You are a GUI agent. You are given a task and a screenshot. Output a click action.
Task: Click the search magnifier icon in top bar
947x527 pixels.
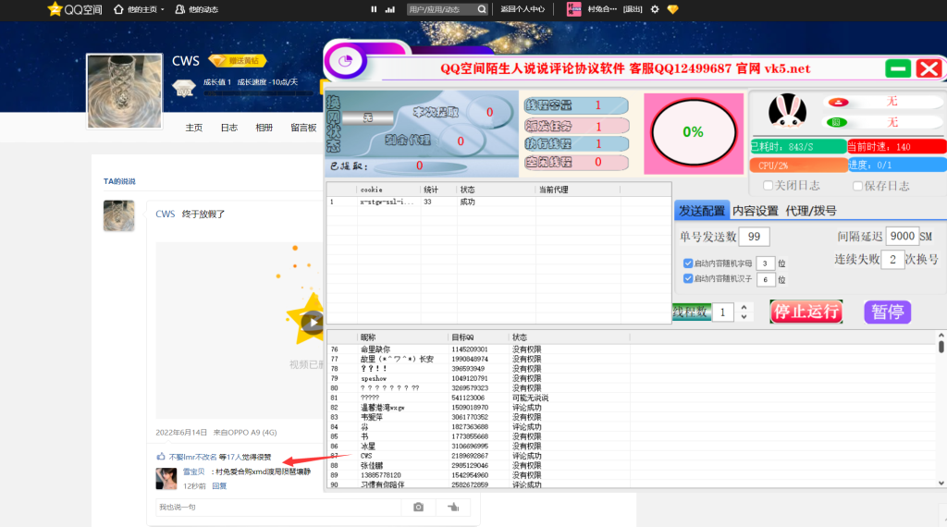click(x=482, y=9)
